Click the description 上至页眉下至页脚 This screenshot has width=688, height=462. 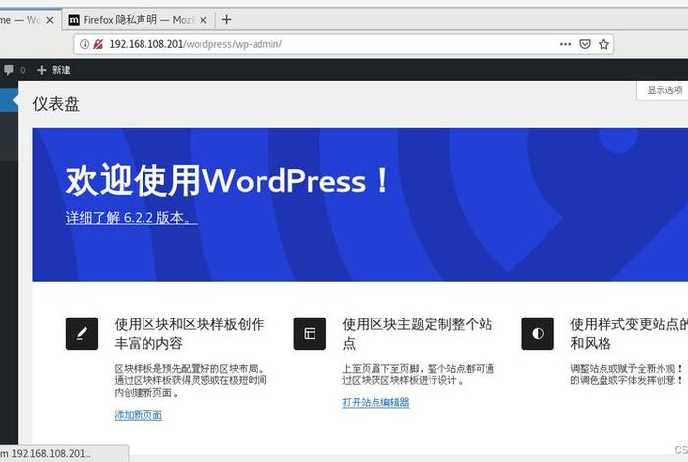point(418,375)
